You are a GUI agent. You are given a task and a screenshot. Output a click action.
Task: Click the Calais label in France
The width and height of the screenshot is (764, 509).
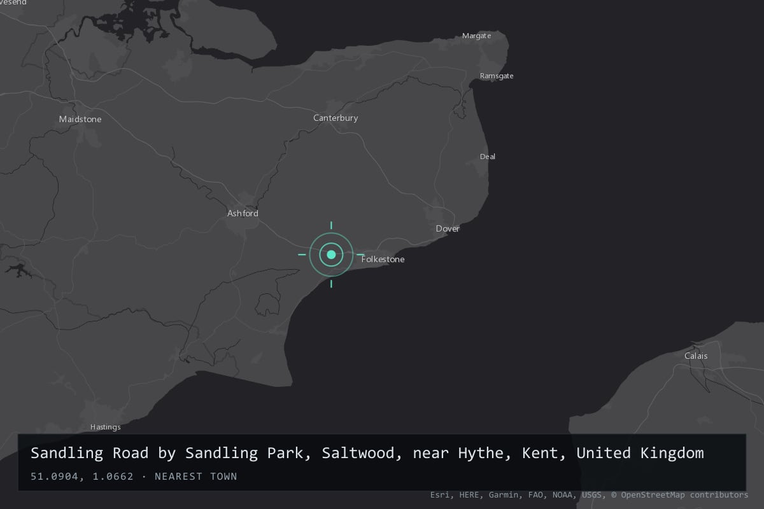696,356
